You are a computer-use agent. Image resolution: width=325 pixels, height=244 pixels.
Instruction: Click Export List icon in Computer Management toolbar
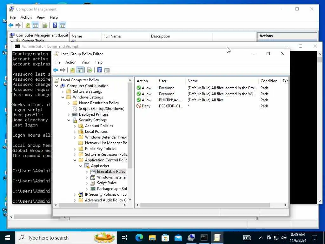(x=45, y=25)
